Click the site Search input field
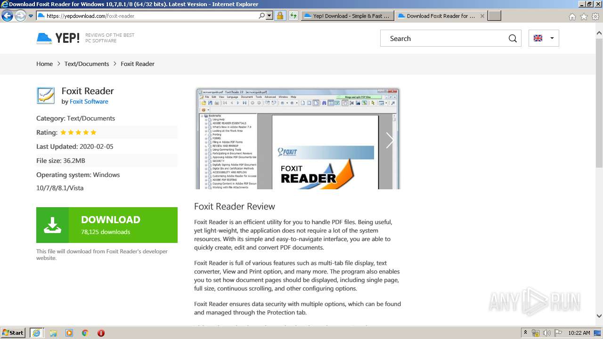The image size is (603, 339). (x=443, y=39)
